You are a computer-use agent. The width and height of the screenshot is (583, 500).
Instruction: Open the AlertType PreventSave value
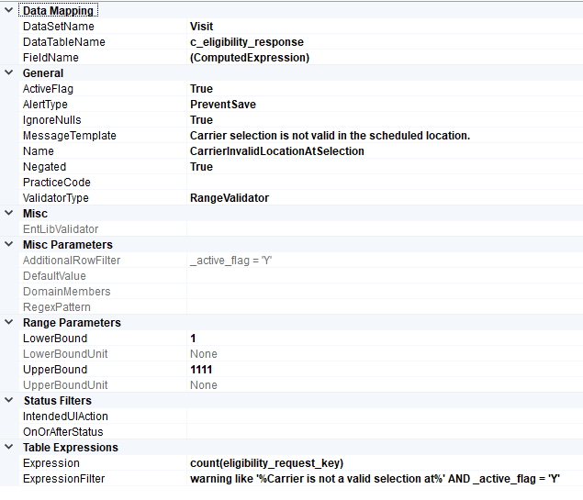(x=222, y=105)
